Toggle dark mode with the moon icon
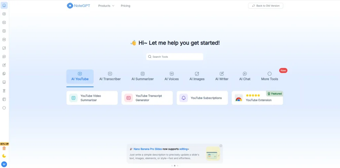Screen dimensions: 340x168 coord(4,156)
